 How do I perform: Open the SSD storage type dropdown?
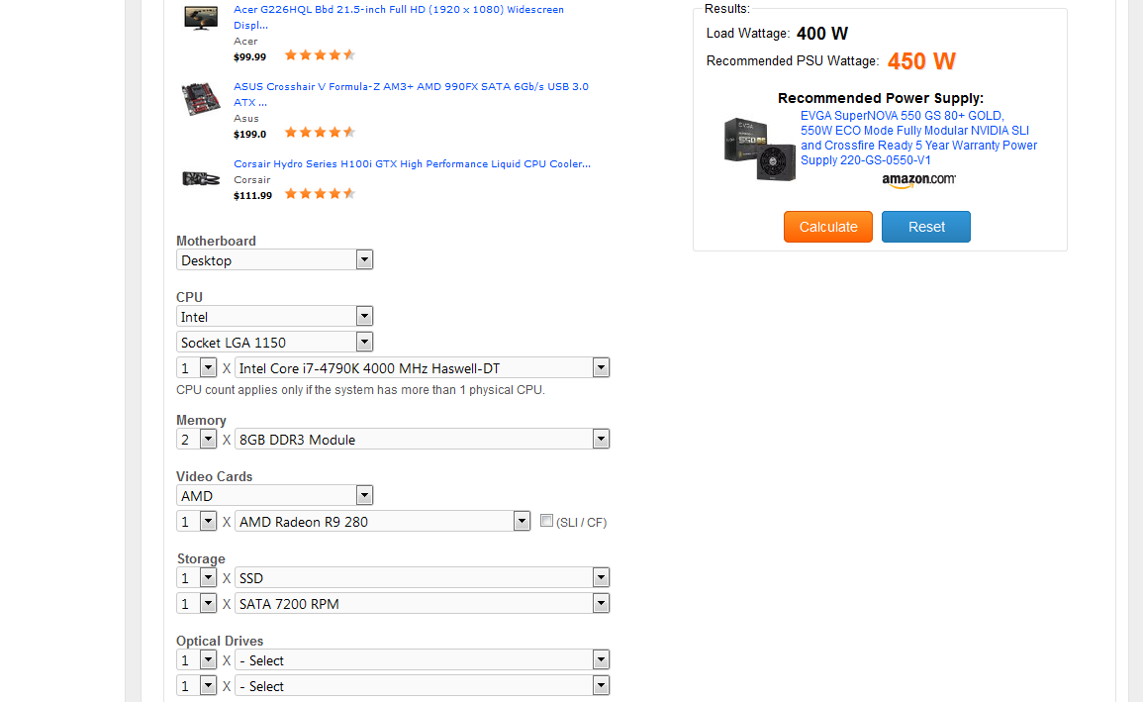coord(422,577)
